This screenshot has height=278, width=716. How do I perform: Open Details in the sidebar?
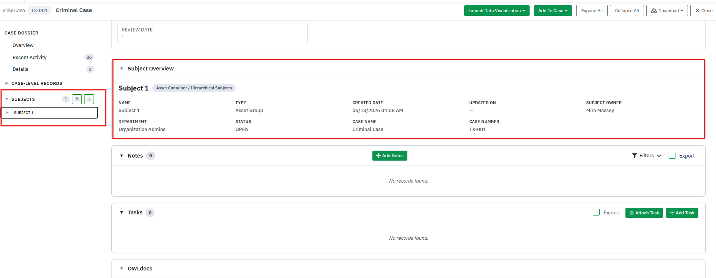(x=20, y=69)
